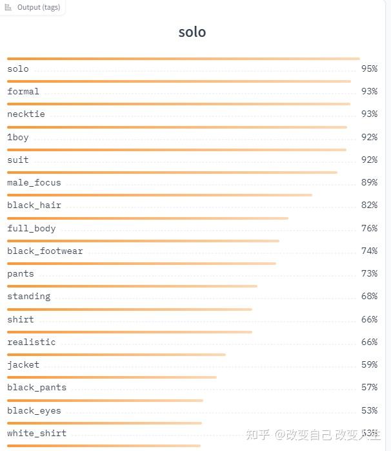Select the 'male_focus' tag label

(x=34, y=183)
